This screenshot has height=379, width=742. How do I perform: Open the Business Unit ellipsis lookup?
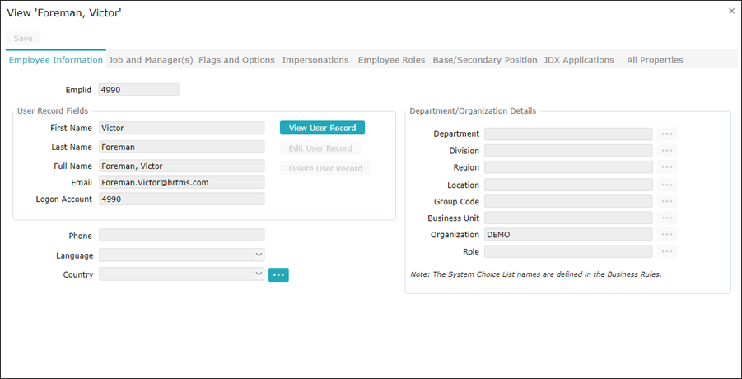coord(667,218)
